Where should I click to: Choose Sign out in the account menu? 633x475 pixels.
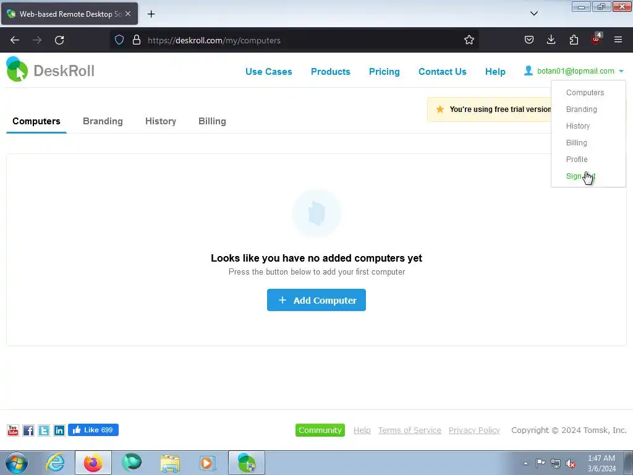(580, 176)
